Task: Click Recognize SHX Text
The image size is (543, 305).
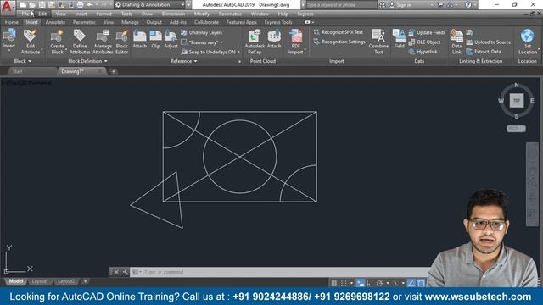Action: tap(339, 32)
